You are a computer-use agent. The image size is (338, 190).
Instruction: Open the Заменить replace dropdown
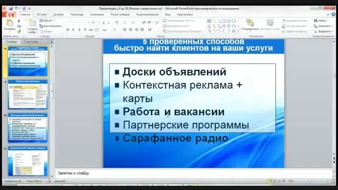pyautogui.click(x=324, y=26)
